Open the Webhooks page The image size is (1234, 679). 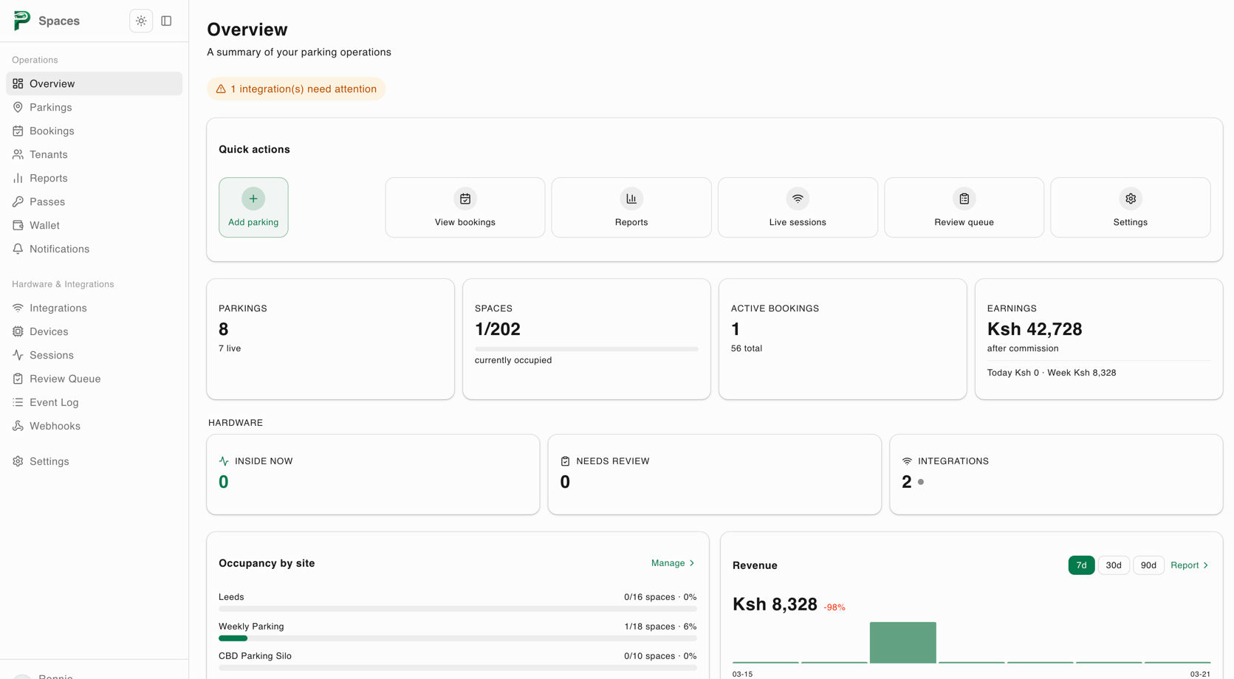[x=54, y=426]
